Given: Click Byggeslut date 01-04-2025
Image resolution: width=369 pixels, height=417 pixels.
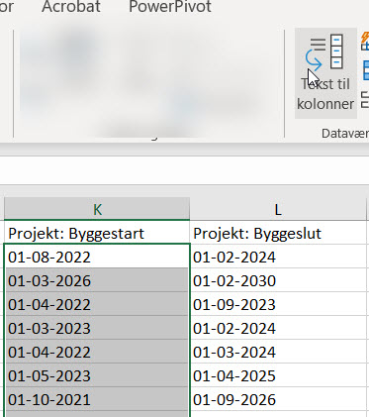Looking at the screenshot, I should [x=278, y=375].
